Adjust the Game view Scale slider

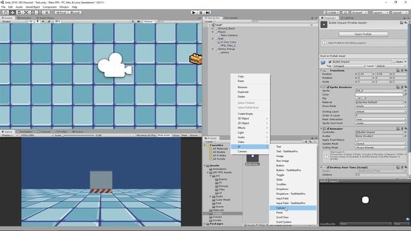click(78, 135)
